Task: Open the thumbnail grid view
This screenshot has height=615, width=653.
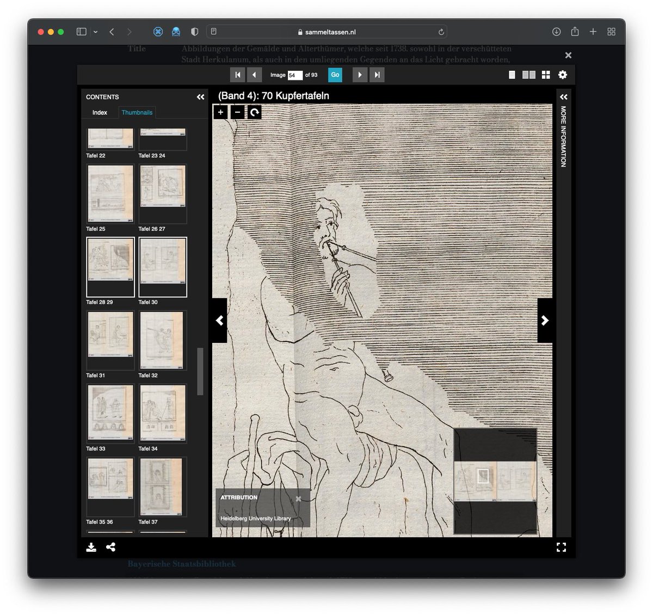Action: pyautogui.click(x=546, y=75)
